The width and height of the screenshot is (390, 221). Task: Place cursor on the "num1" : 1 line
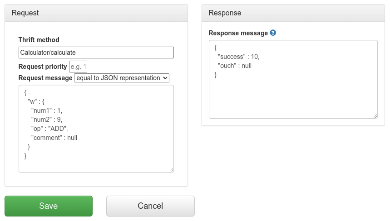(47, 110)
